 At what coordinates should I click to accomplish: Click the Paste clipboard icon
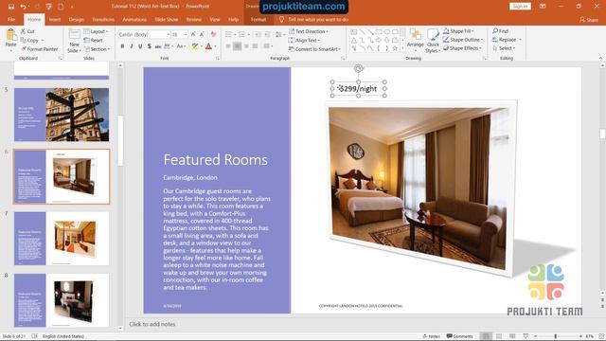click(10, 36)
